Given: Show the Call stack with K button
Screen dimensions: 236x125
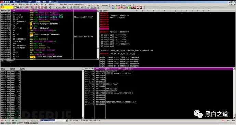Looking at the screenshot, I should pyautogui.click(x=76, y=7).
